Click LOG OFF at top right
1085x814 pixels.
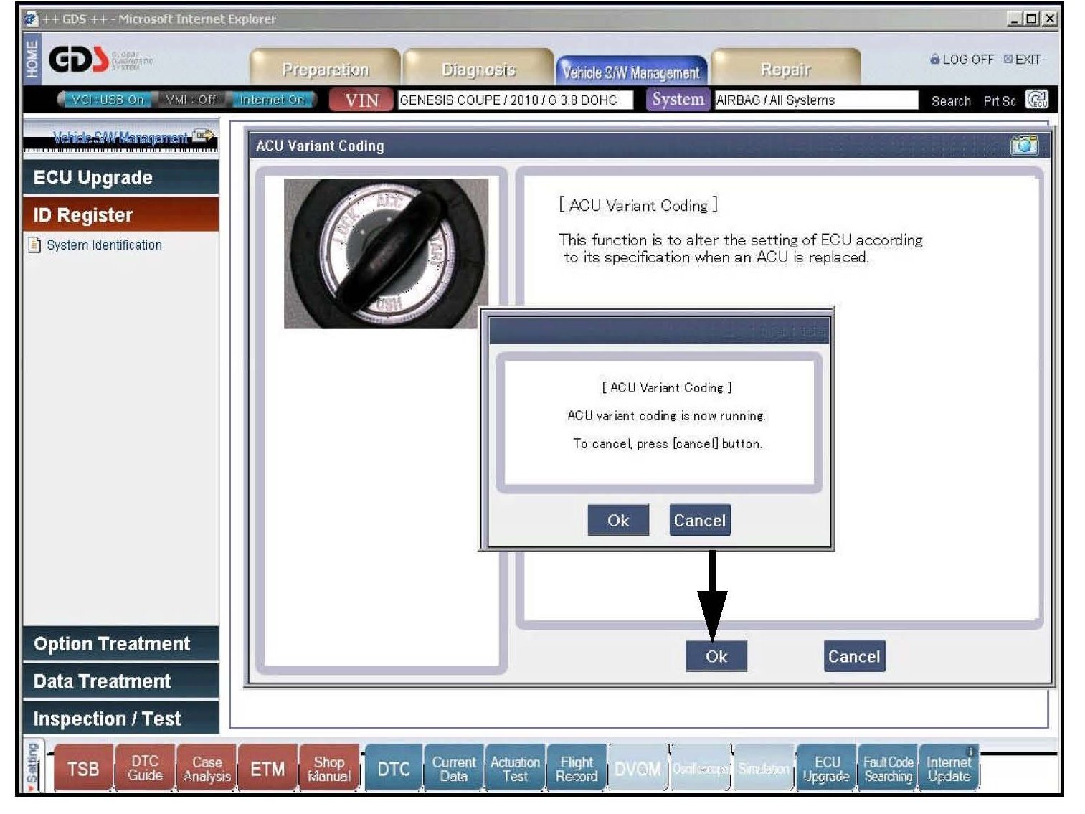click(x=962, y=60)
